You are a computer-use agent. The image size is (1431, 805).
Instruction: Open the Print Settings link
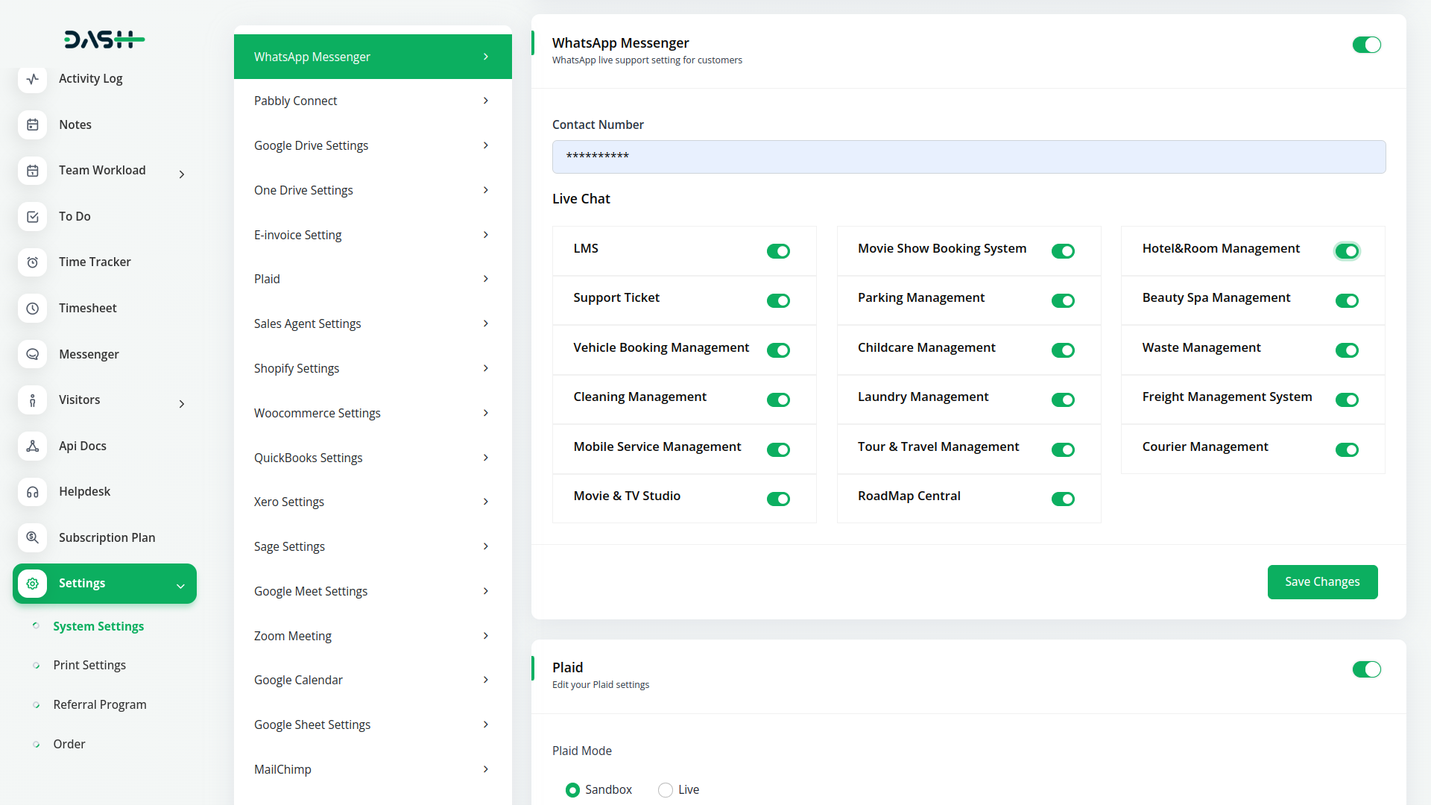tap(89, 665)
